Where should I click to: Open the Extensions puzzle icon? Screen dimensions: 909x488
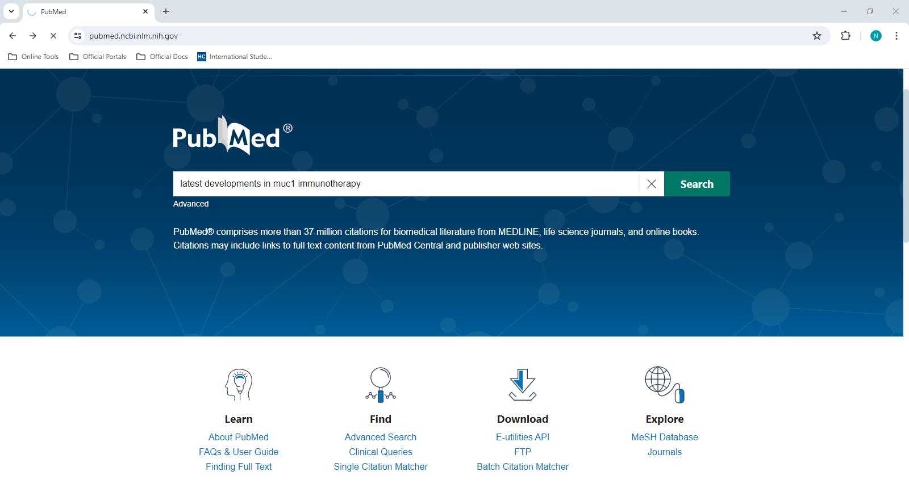(846, 36)
